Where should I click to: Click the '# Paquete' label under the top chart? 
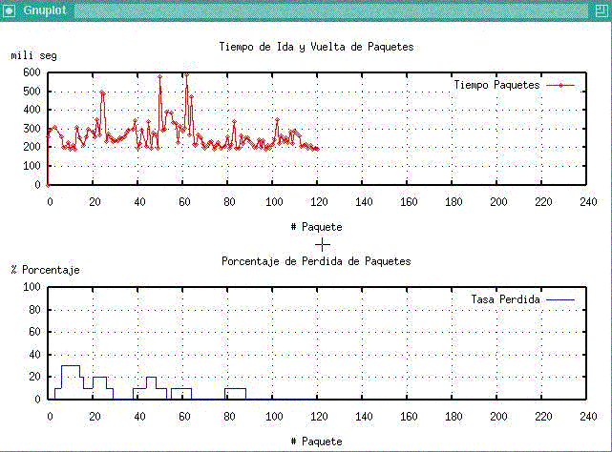click(317, 227)
